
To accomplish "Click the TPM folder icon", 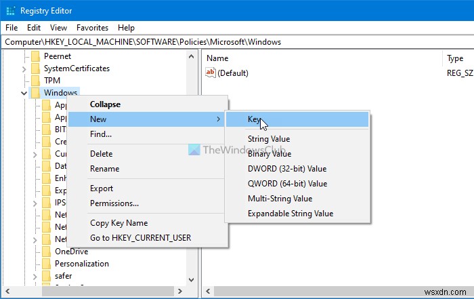I will coord(36,81).
